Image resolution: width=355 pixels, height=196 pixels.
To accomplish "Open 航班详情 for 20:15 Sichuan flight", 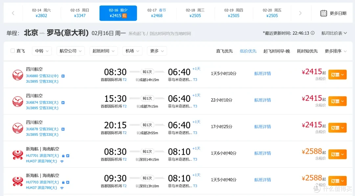I will point(262,127).
